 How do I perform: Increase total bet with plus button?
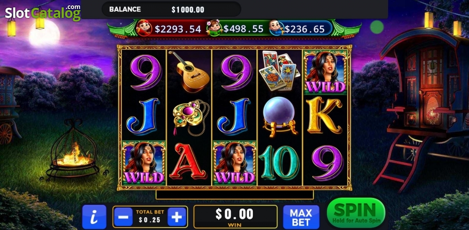177,217
